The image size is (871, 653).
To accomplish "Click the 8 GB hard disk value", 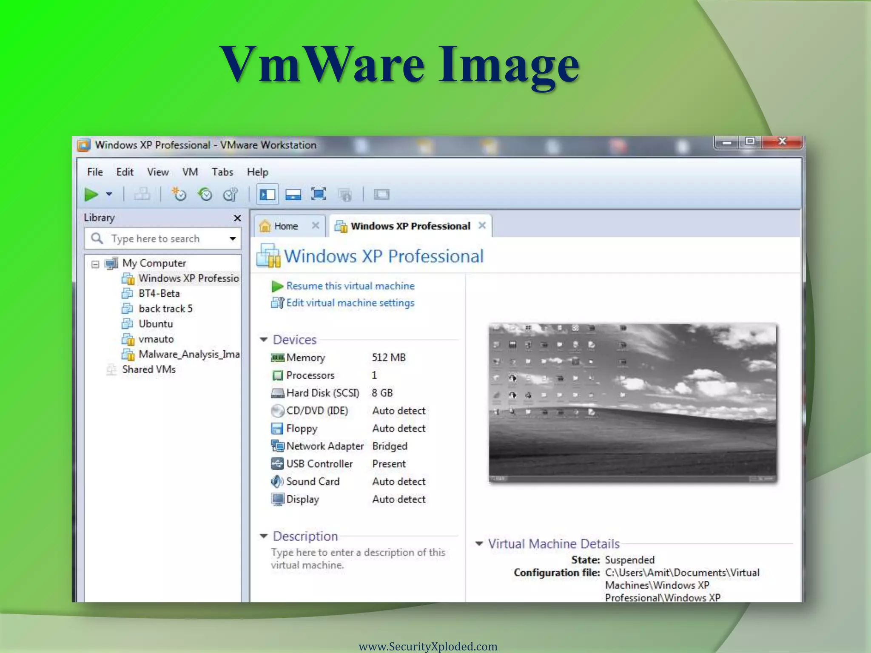I will click(382, 393).
